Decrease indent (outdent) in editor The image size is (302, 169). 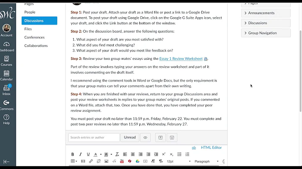148,154
